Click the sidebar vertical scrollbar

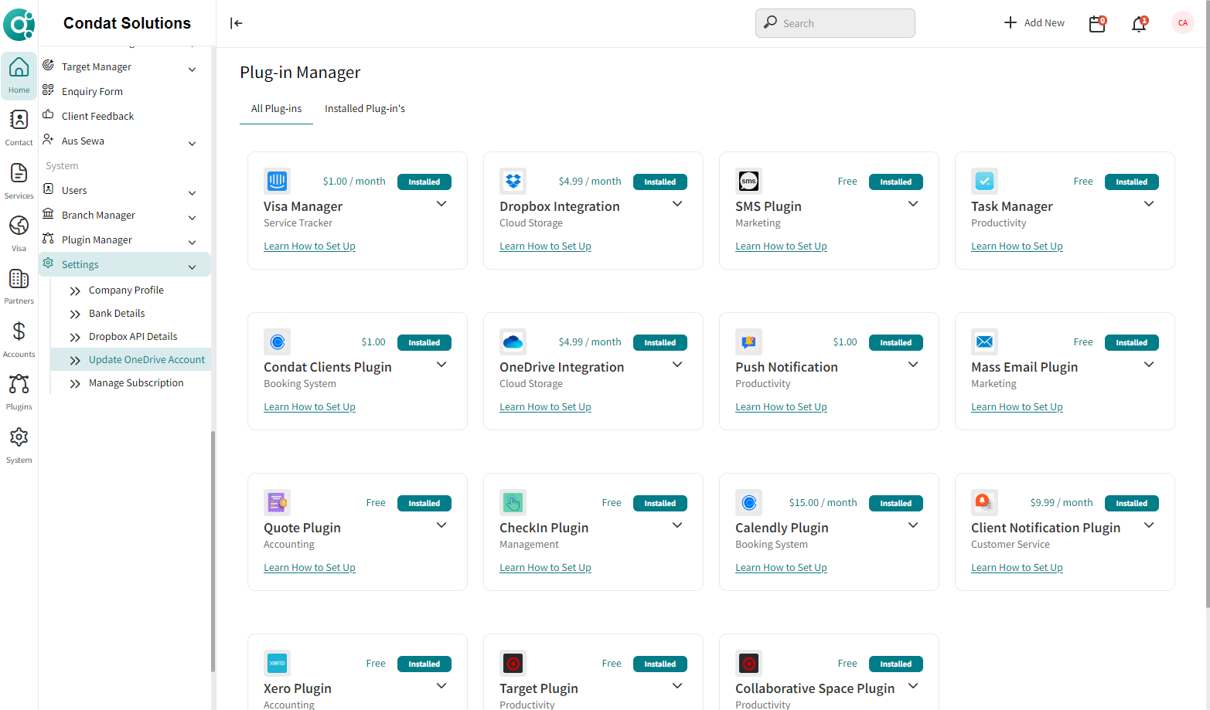coord(213,552)
